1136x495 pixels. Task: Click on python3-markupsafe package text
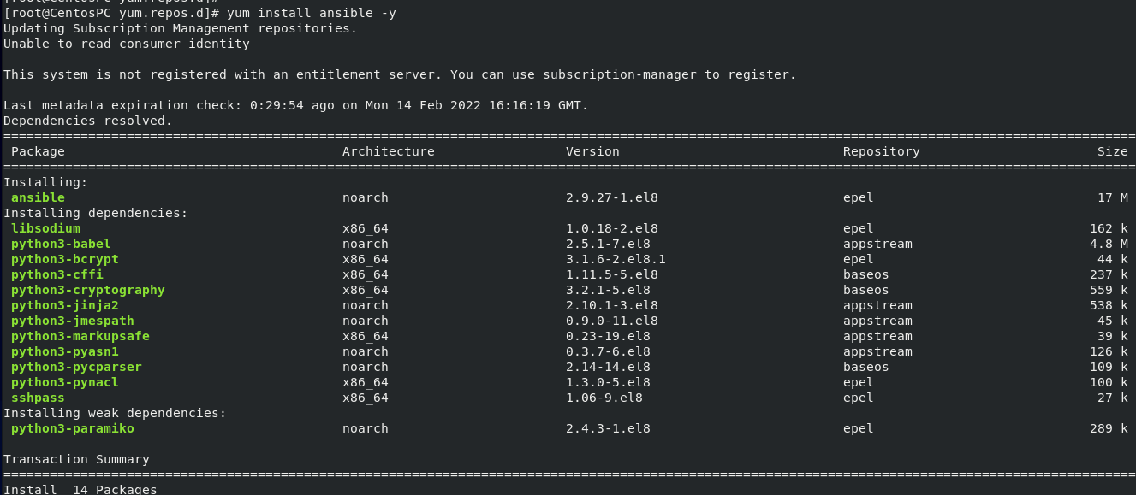[80, 336]
